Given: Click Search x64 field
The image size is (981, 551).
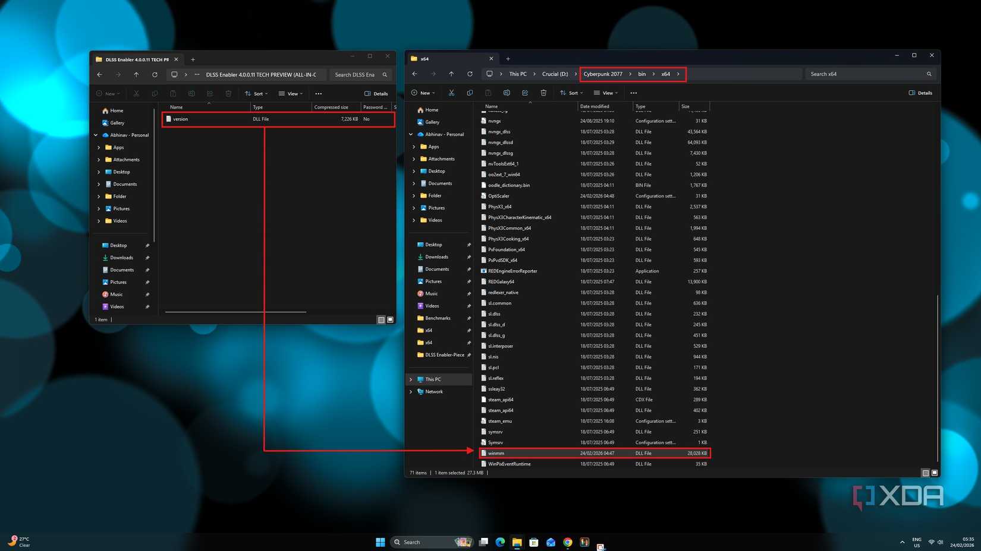Looking at the screenshot, I should pyautogui.click(x=870, y=74).
